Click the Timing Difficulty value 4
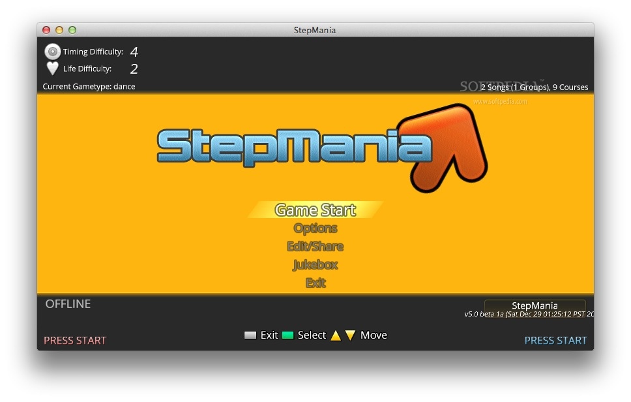The width and height of the screenshot is (631, 402). coord(134,52)
